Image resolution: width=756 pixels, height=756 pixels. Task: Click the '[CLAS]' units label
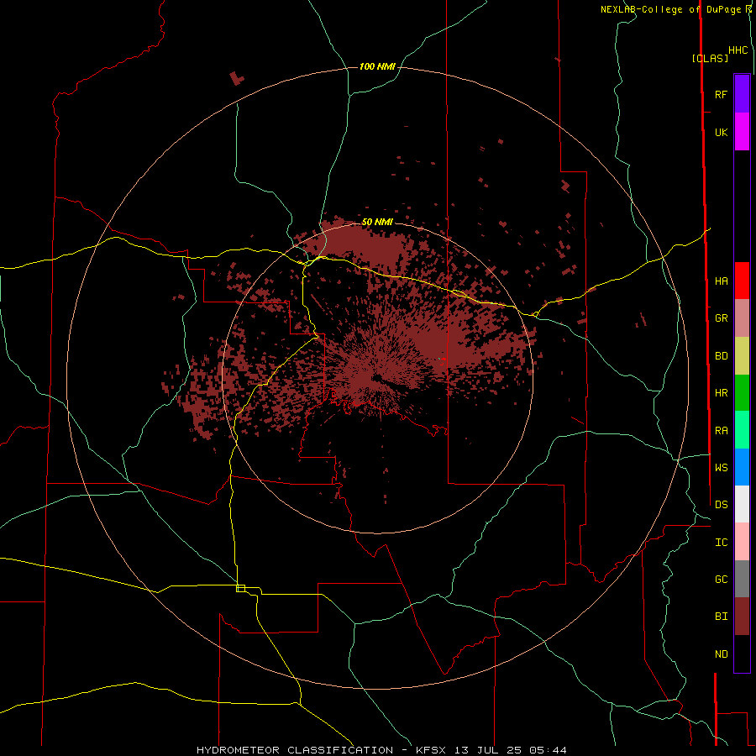pos(710,58)
